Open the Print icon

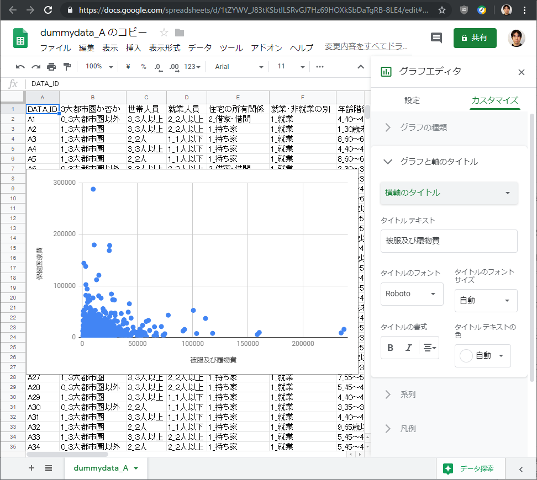[50, 66]
